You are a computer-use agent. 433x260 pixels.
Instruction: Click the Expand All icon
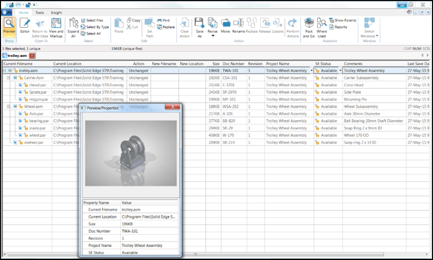point(73,28)
